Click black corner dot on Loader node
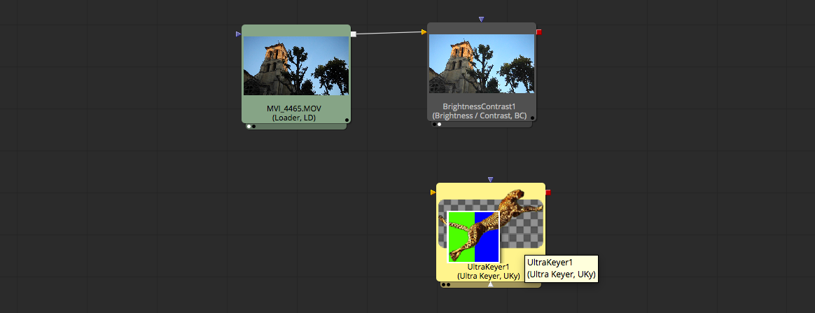Image resolution: width=815 pixels, height=313 pixels. pyautogui.click(x=346, y=119)
